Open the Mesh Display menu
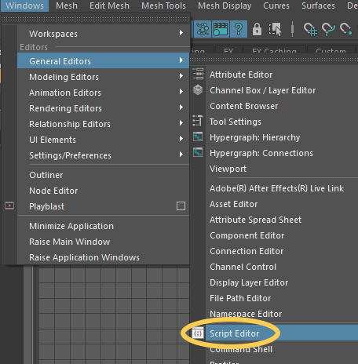The height and width of the screenshot is (364, 358). 225,5
